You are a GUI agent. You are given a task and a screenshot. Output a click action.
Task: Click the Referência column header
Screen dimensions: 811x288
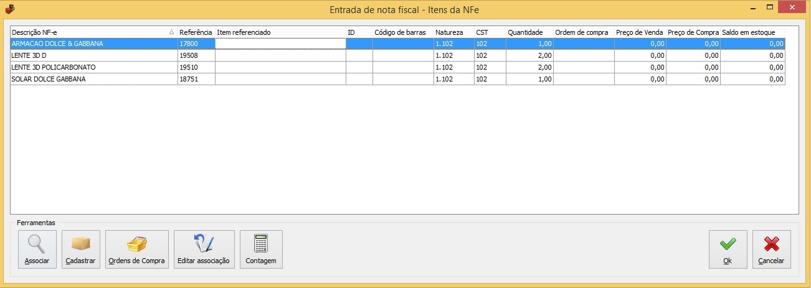click(196, 32)
